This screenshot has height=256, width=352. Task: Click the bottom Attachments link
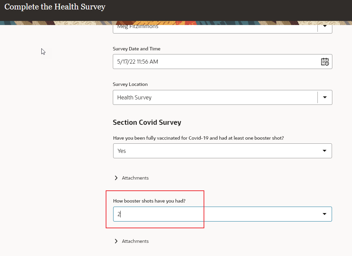tap(135, 241)
